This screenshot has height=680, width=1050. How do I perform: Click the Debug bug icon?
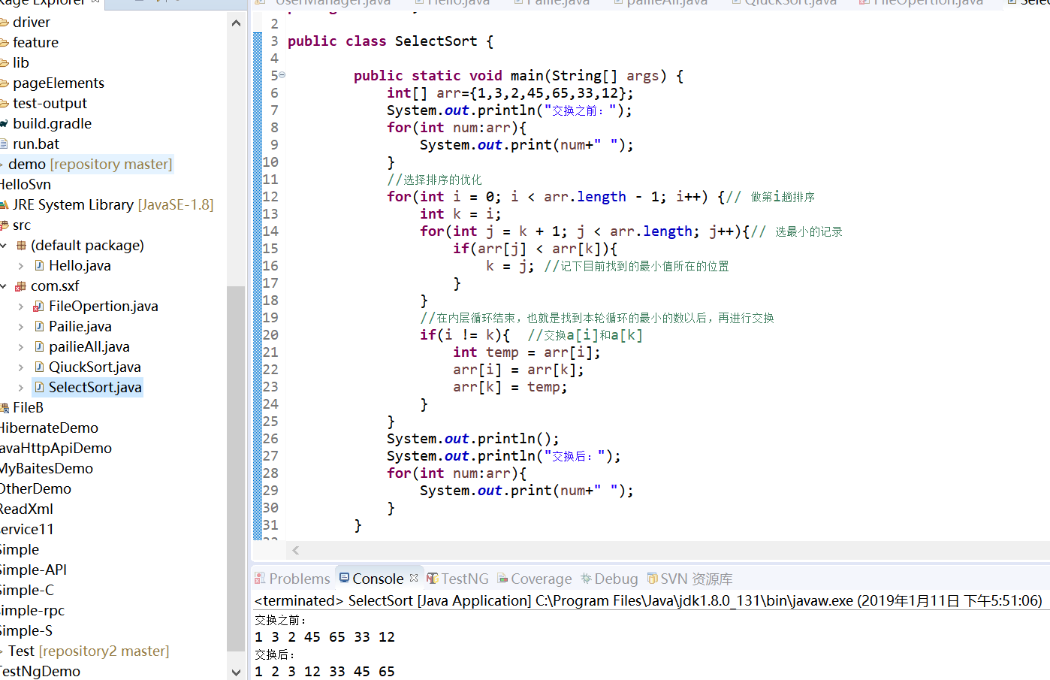point(586,579)
